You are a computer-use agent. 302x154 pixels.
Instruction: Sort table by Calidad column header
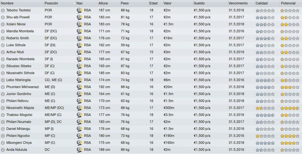267,3
